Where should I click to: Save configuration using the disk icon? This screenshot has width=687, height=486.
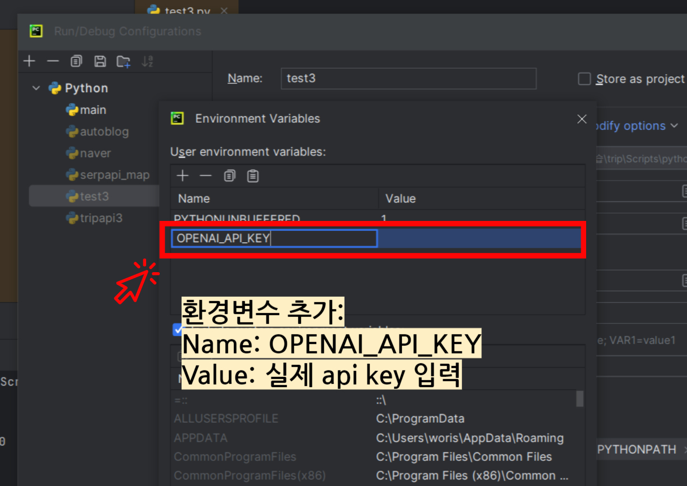click(x=100, y=61)
